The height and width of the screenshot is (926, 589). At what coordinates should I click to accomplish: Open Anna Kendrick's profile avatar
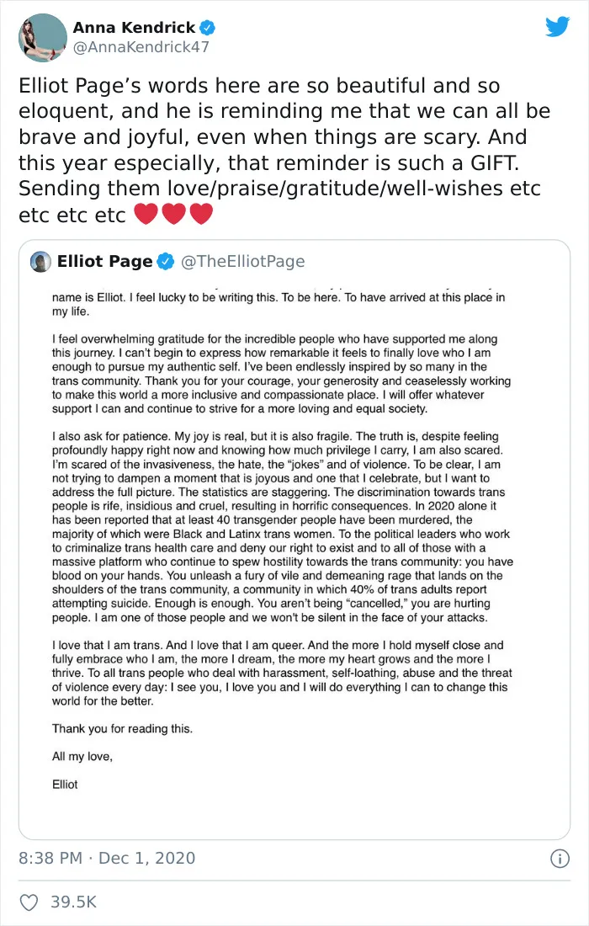[x=43, y=38]
